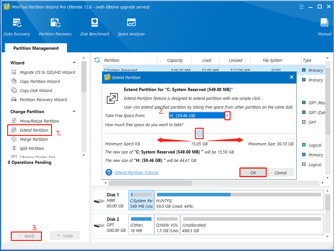This screenshot has height=251, width=334.
Task: Select Merge Partition option
Action: pos(34,139)
